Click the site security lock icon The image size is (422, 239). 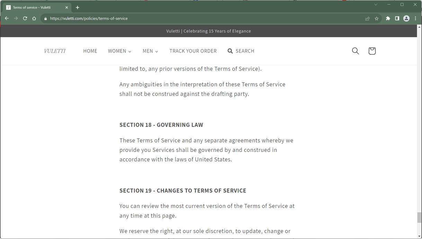click(x=46, y=18)
